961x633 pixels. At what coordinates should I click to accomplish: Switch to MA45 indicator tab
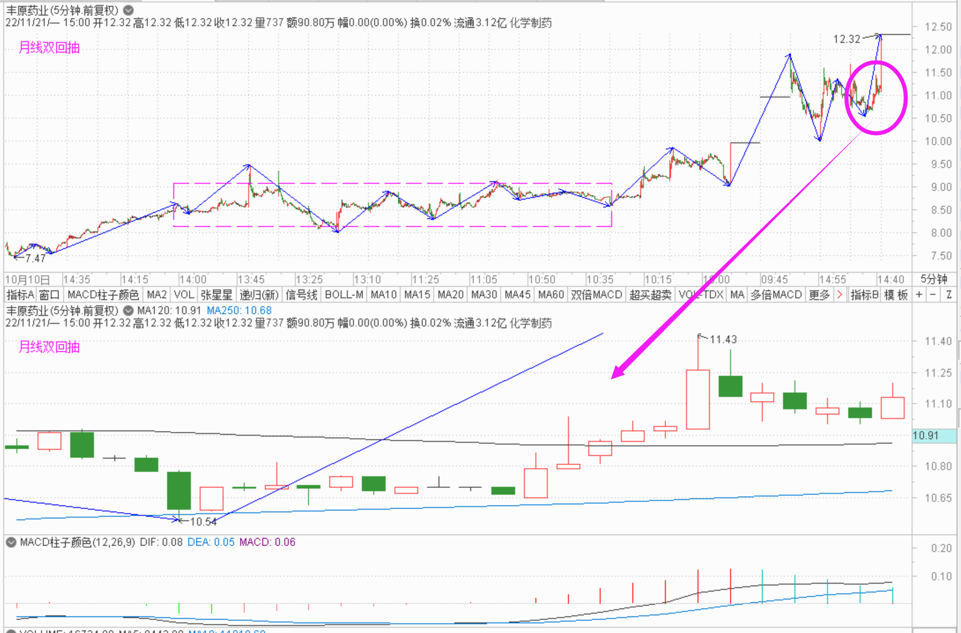[x=518, y=295]
